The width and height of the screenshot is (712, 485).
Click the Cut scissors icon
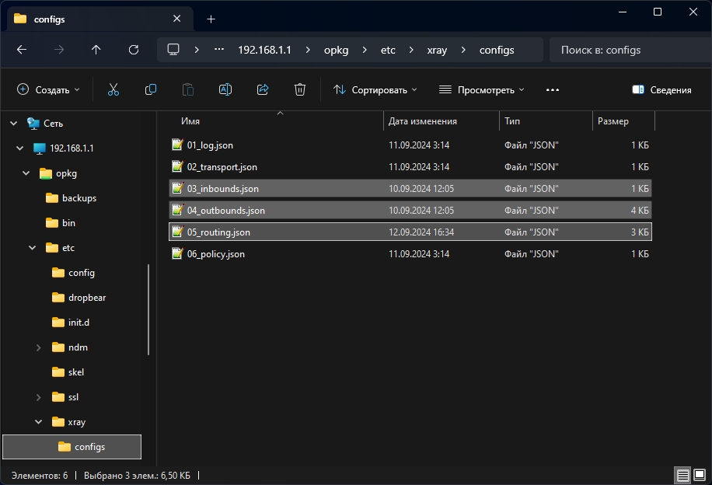tap(113, 90)
